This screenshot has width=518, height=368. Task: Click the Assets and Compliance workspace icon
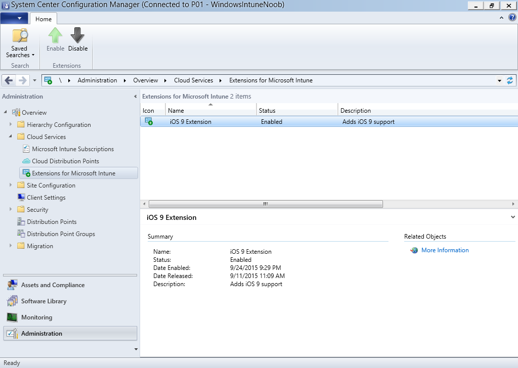(x=12, y=285)
